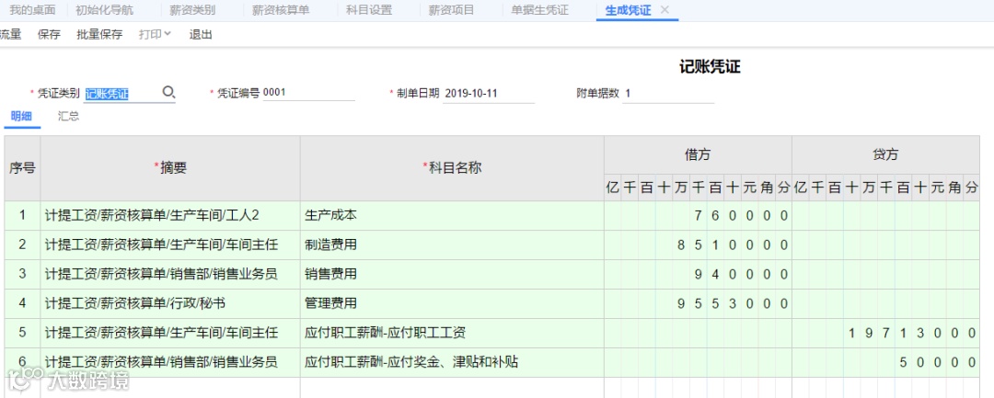Select the 生成凭证 tab
The height and width of the screenshot is (398, 994).
pos(629,10)
